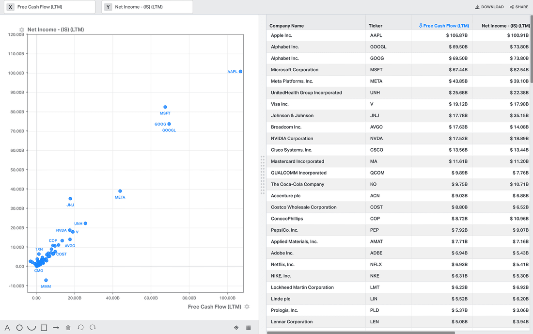Select UnitedHealth Group Incorporated row

pyautogui.click(x=398, y=93)
